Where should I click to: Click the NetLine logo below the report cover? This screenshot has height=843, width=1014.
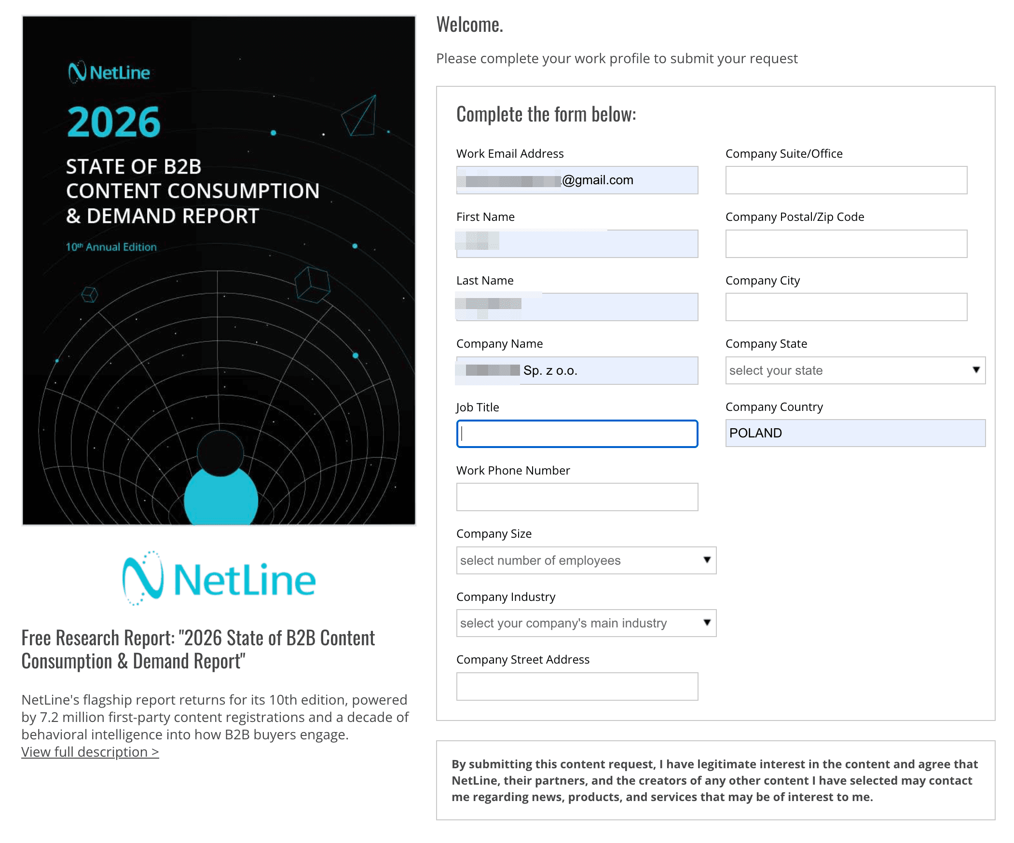pyautogui.click(x=219, y=577)
